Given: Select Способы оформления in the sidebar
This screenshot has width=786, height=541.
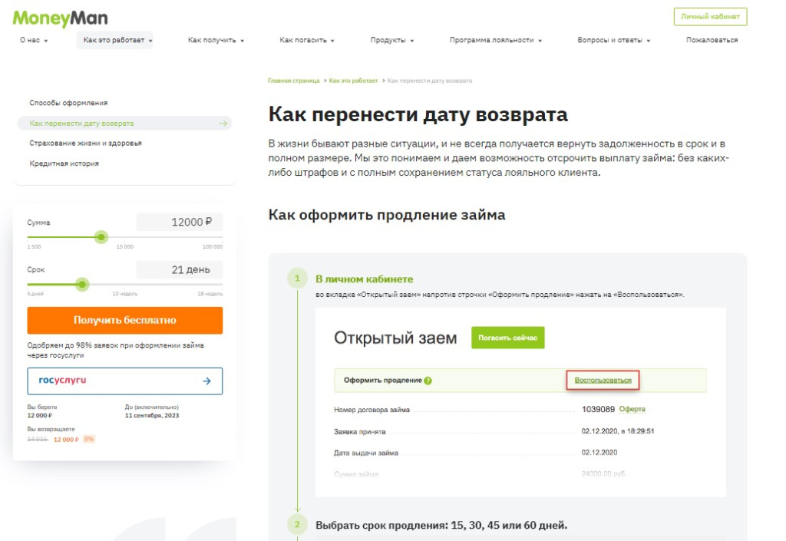Looking at the screenshot, I should pos(69,103).
